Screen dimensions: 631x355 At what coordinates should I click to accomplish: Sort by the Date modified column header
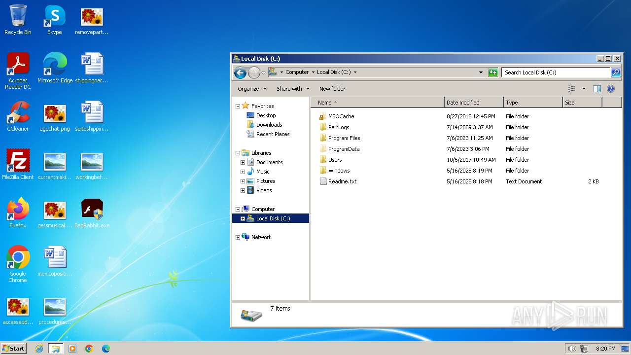tap(474, 103)
